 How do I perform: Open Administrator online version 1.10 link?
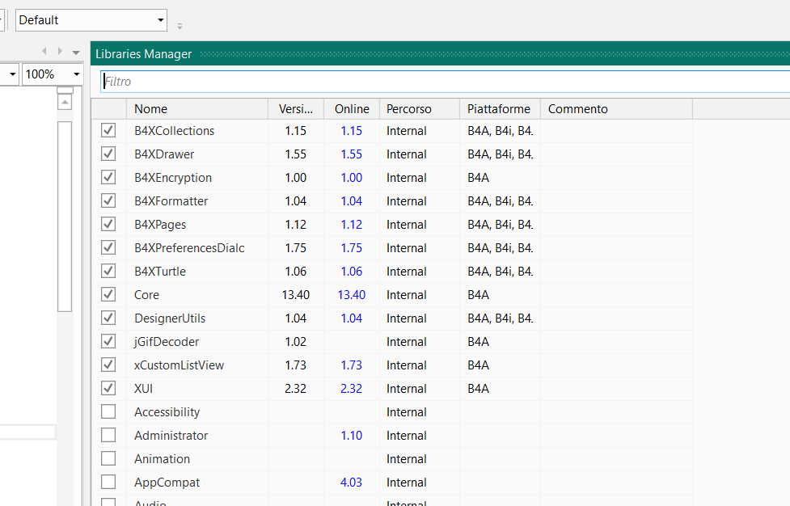351,436
